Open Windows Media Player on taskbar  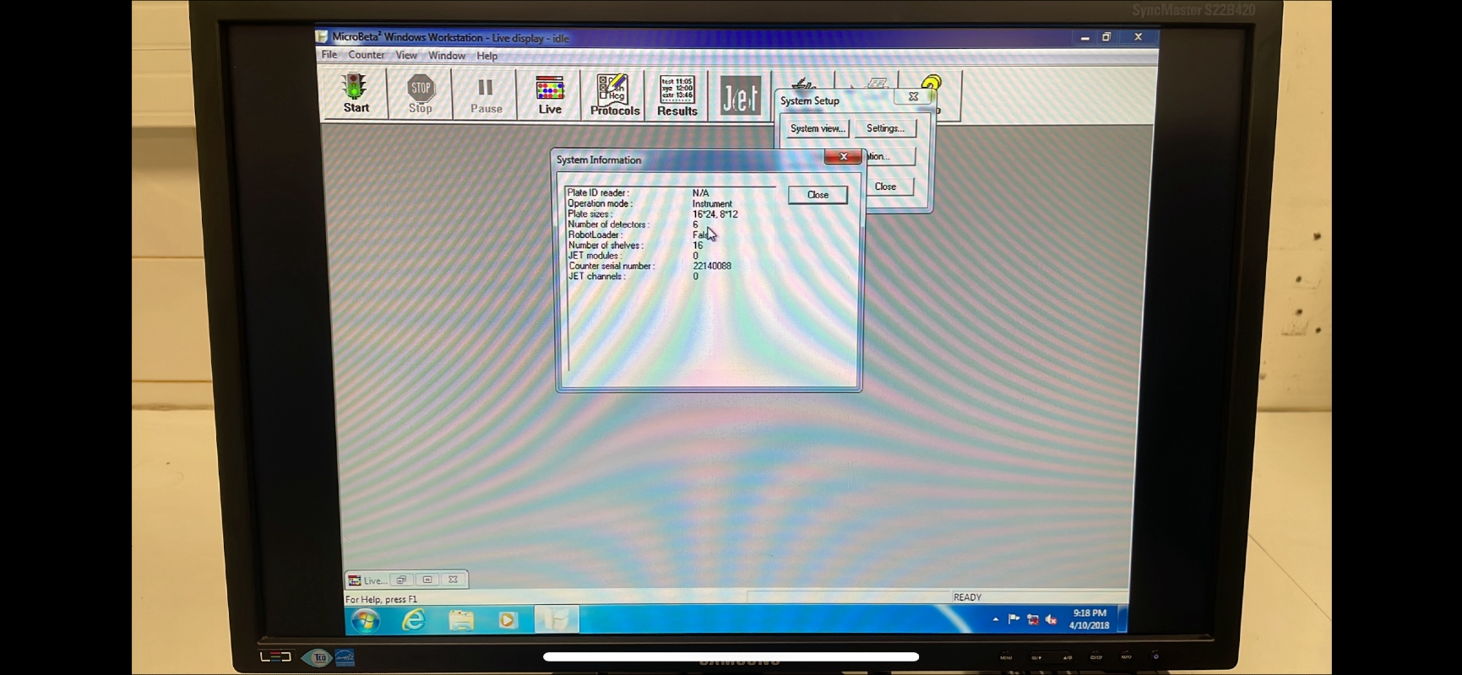508,620
